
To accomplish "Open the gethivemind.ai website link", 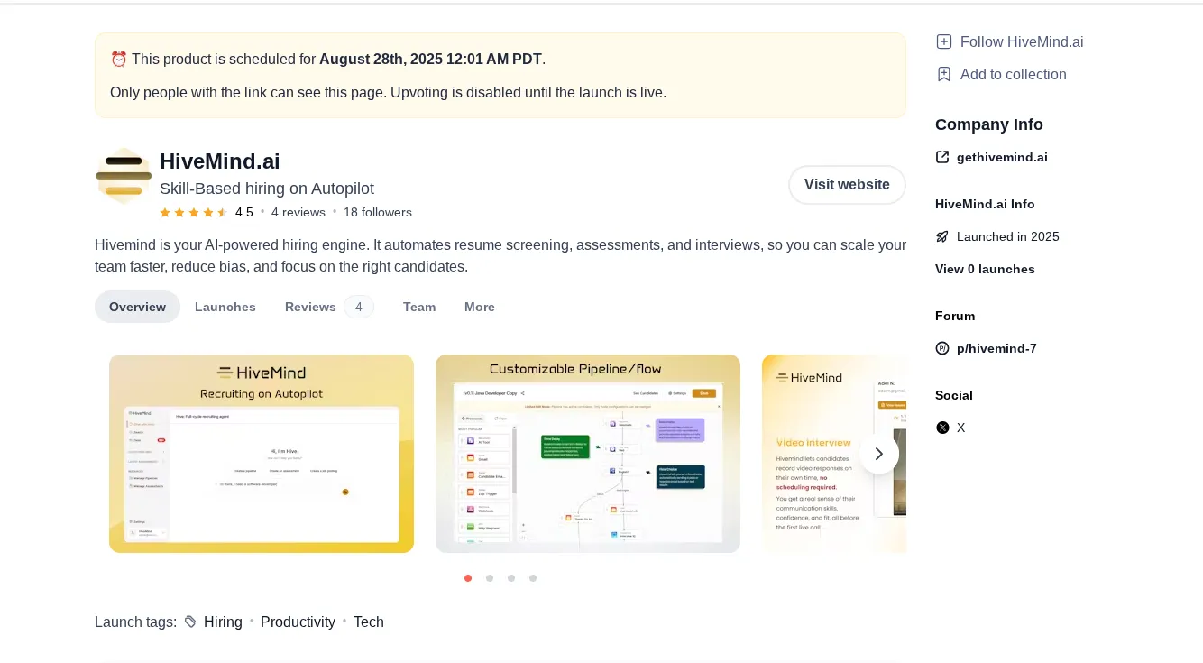I will click(x=1002, y=157).
